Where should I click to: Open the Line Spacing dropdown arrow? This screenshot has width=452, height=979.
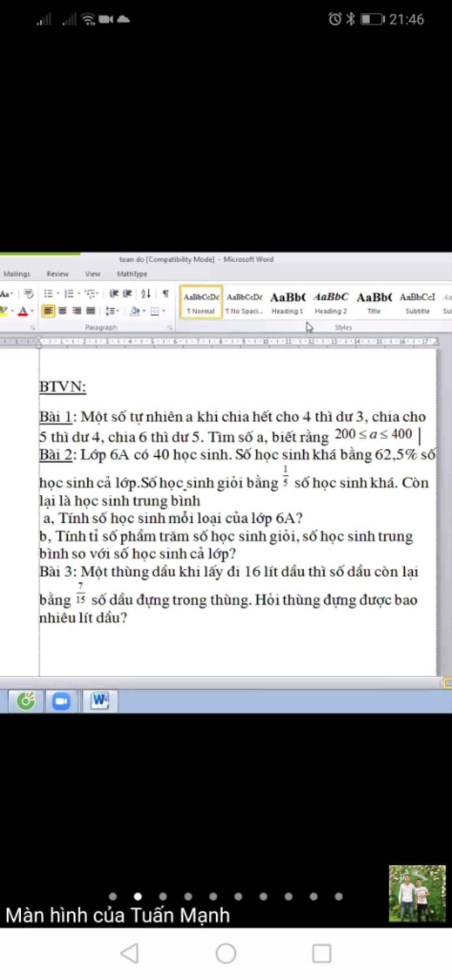117,311
